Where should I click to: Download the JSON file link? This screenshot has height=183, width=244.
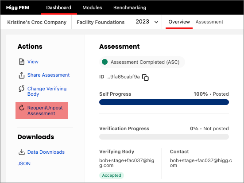click(x=24, y=164)
